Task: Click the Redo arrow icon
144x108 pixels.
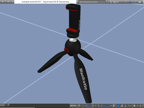Action: click(8, 2)
